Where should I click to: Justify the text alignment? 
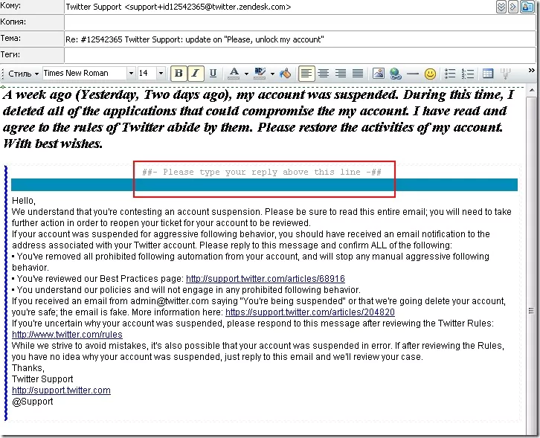(358, 74)
